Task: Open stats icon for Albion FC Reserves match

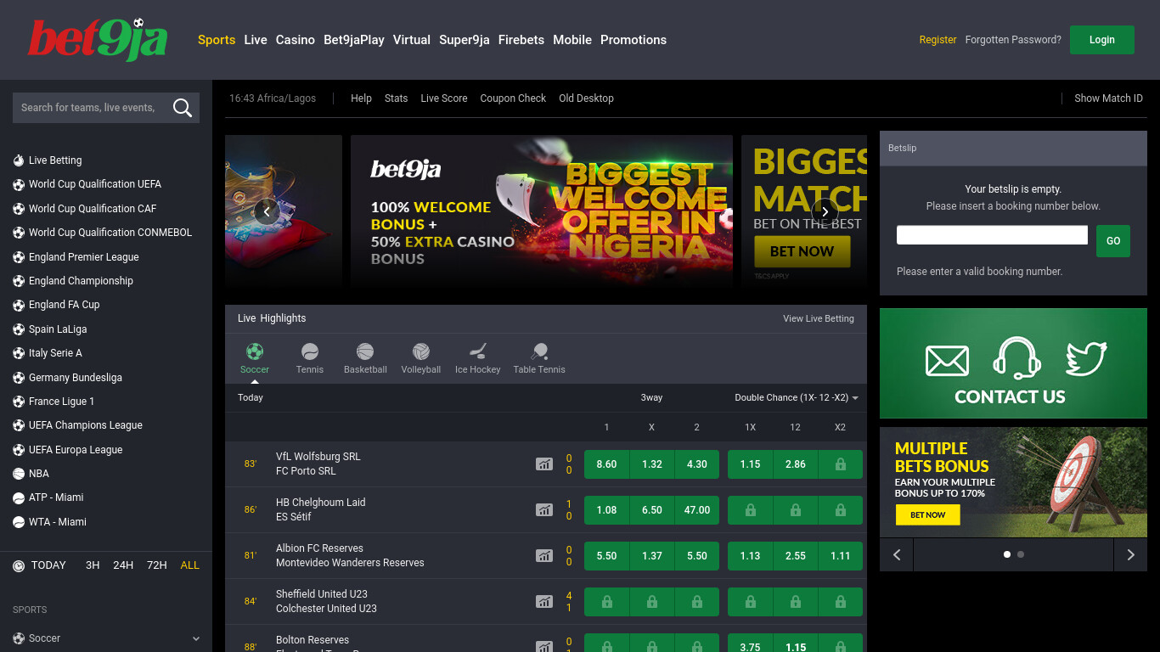Action: tap(543, 556)
